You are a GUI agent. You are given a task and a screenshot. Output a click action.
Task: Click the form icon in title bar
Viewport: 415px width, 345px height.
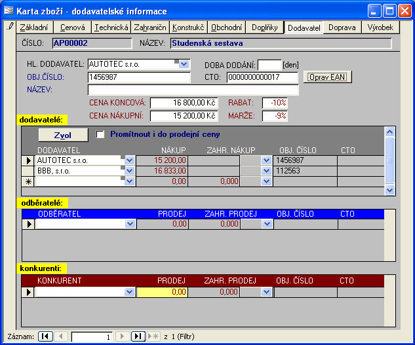pos(9,11)
